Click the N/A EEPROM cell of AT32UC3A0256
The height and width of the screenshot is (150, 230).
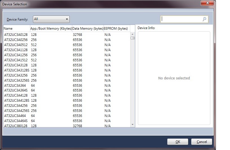(107, 40)
